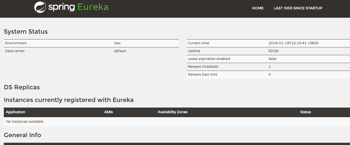The height and width of the screenshot is (145, 350).
Task: Select the Environment label cell
Action: [16, 43]
